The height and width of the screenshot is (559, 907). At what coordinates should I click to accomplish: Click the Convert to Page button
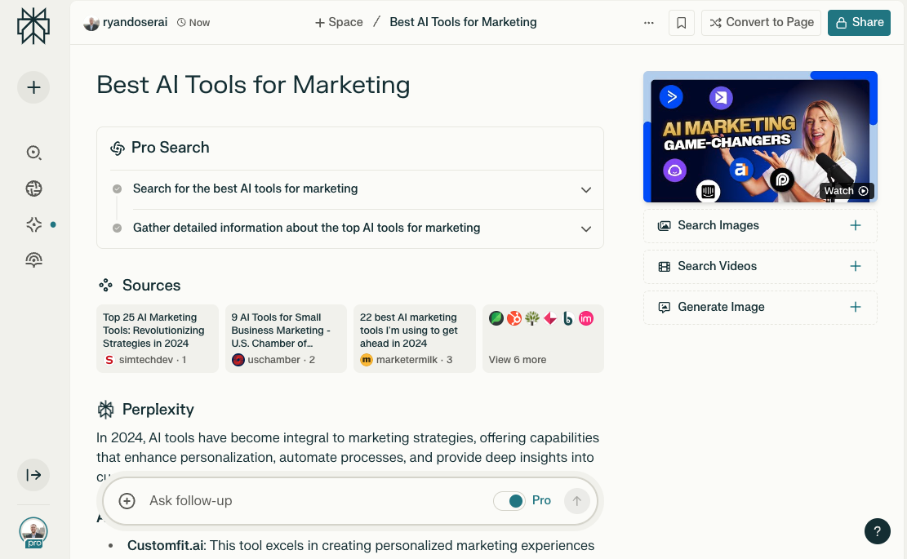point(761,22)
